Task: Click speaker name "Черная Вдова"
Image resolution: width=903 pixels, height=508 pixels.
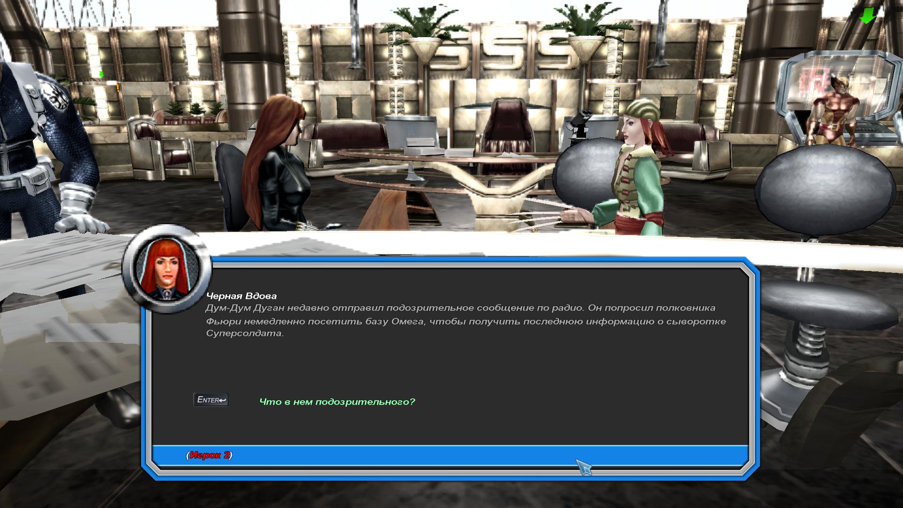Action: (241, 296)
